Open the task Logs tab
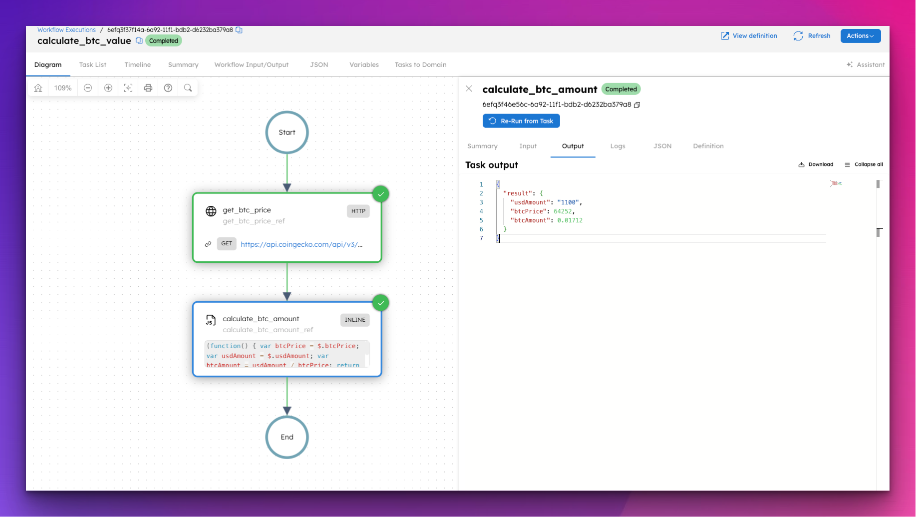 (x=617, y=146)
